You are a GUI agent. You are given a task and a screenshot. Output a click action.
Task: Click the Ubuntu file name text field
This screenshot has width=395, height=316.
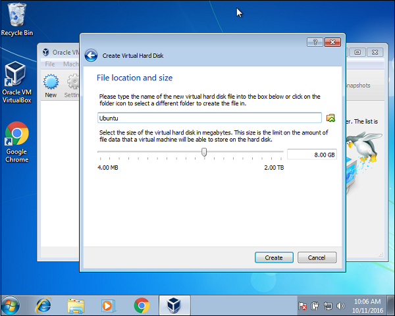(x=209, y=118)
